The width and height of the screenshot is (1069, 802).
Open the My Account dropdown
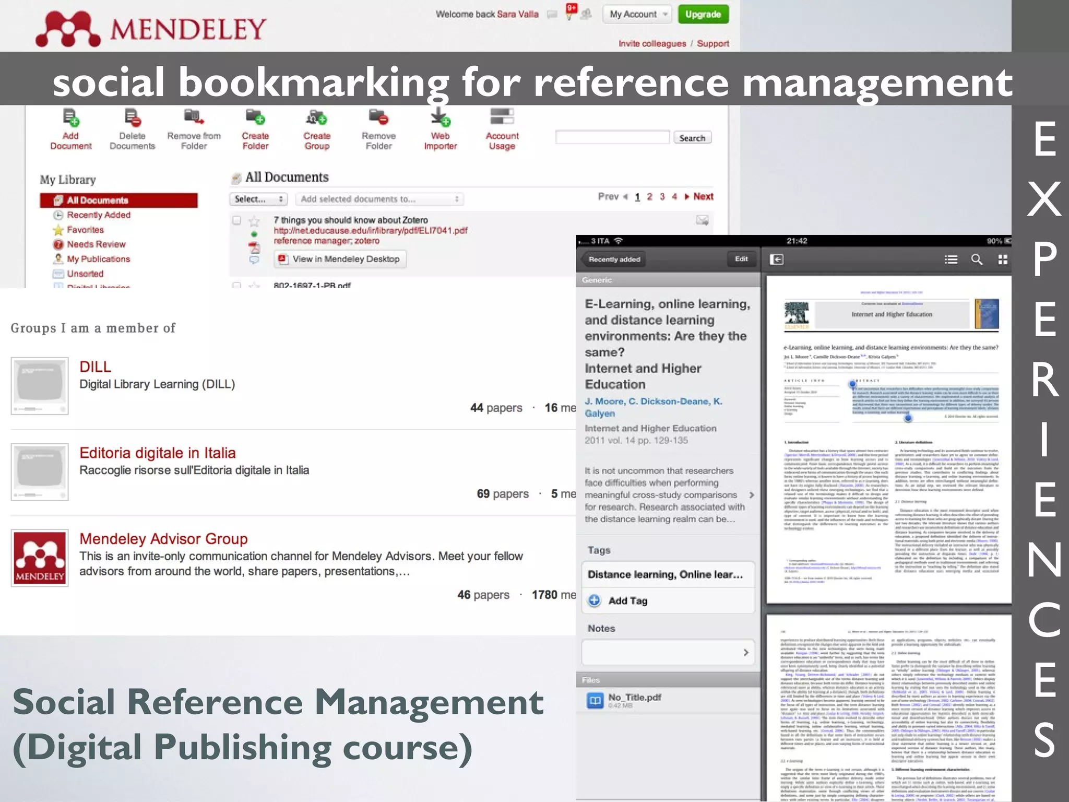(637, 14)
